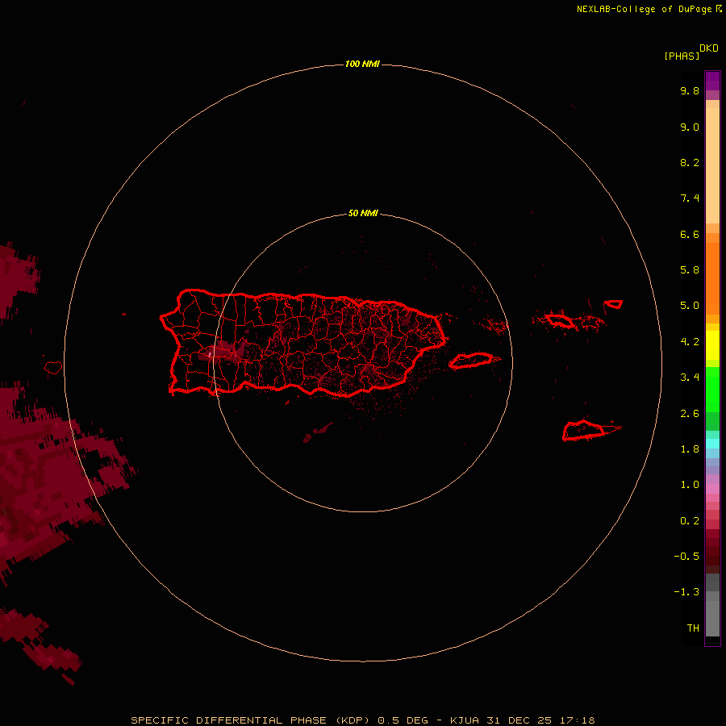
Task: Click the -1.3 color scale value
Action: (x=686, y=592)
